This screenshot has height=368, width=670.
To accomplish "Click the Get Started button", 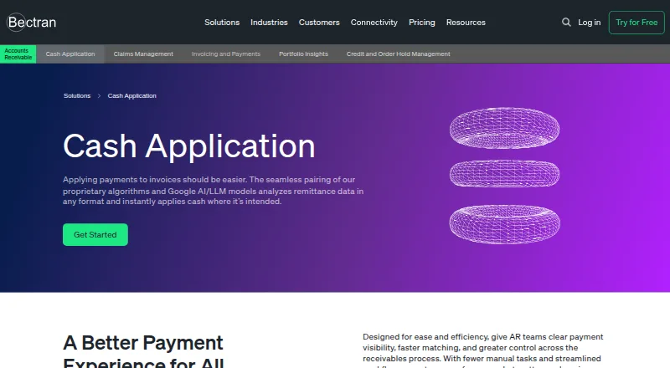I will (95, 234).
